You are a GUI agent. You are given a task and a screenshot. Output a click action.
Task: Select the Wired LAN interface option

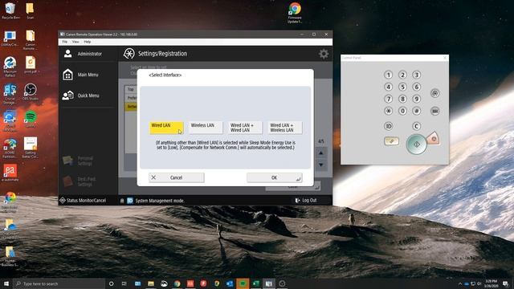click(166, 128)
